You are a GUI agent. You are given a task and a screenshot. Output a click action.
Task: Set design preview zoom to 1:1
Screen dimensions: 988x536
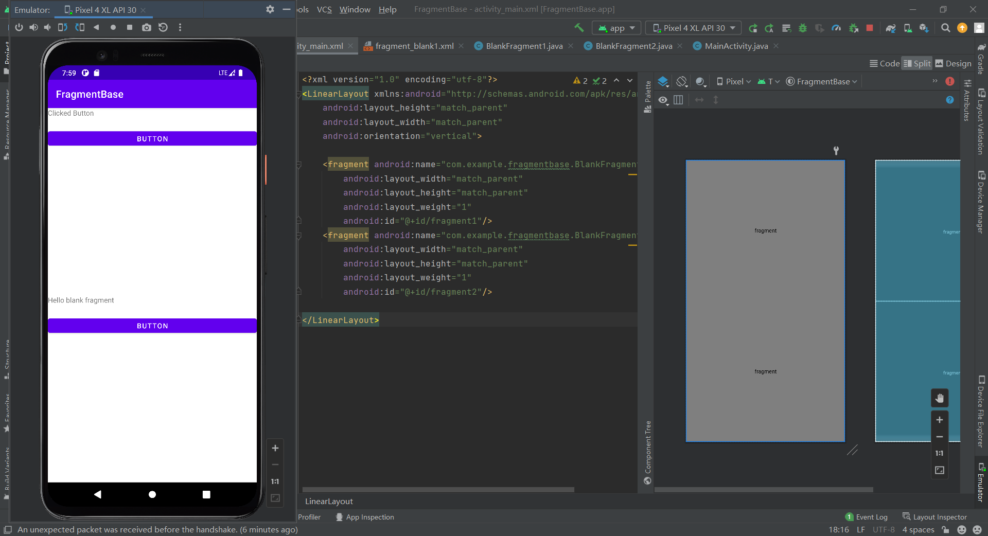[x=940, y=453]
